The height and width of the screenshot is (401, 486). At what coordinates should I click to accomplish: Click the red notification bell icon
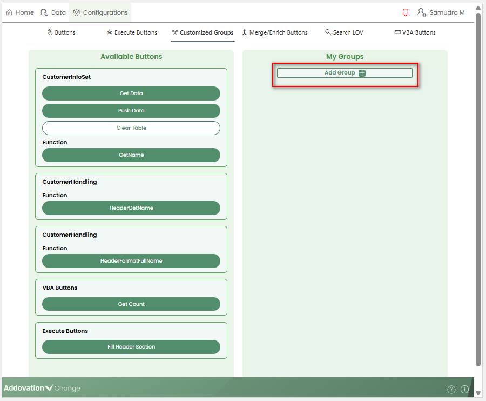click(406, 12)
